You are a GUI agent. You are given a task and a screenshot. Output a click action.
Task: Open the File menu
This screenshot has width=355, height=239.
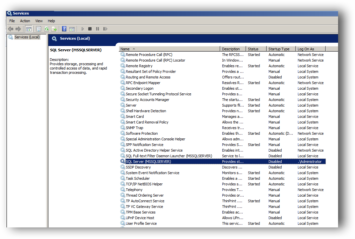tap(12, 21)
